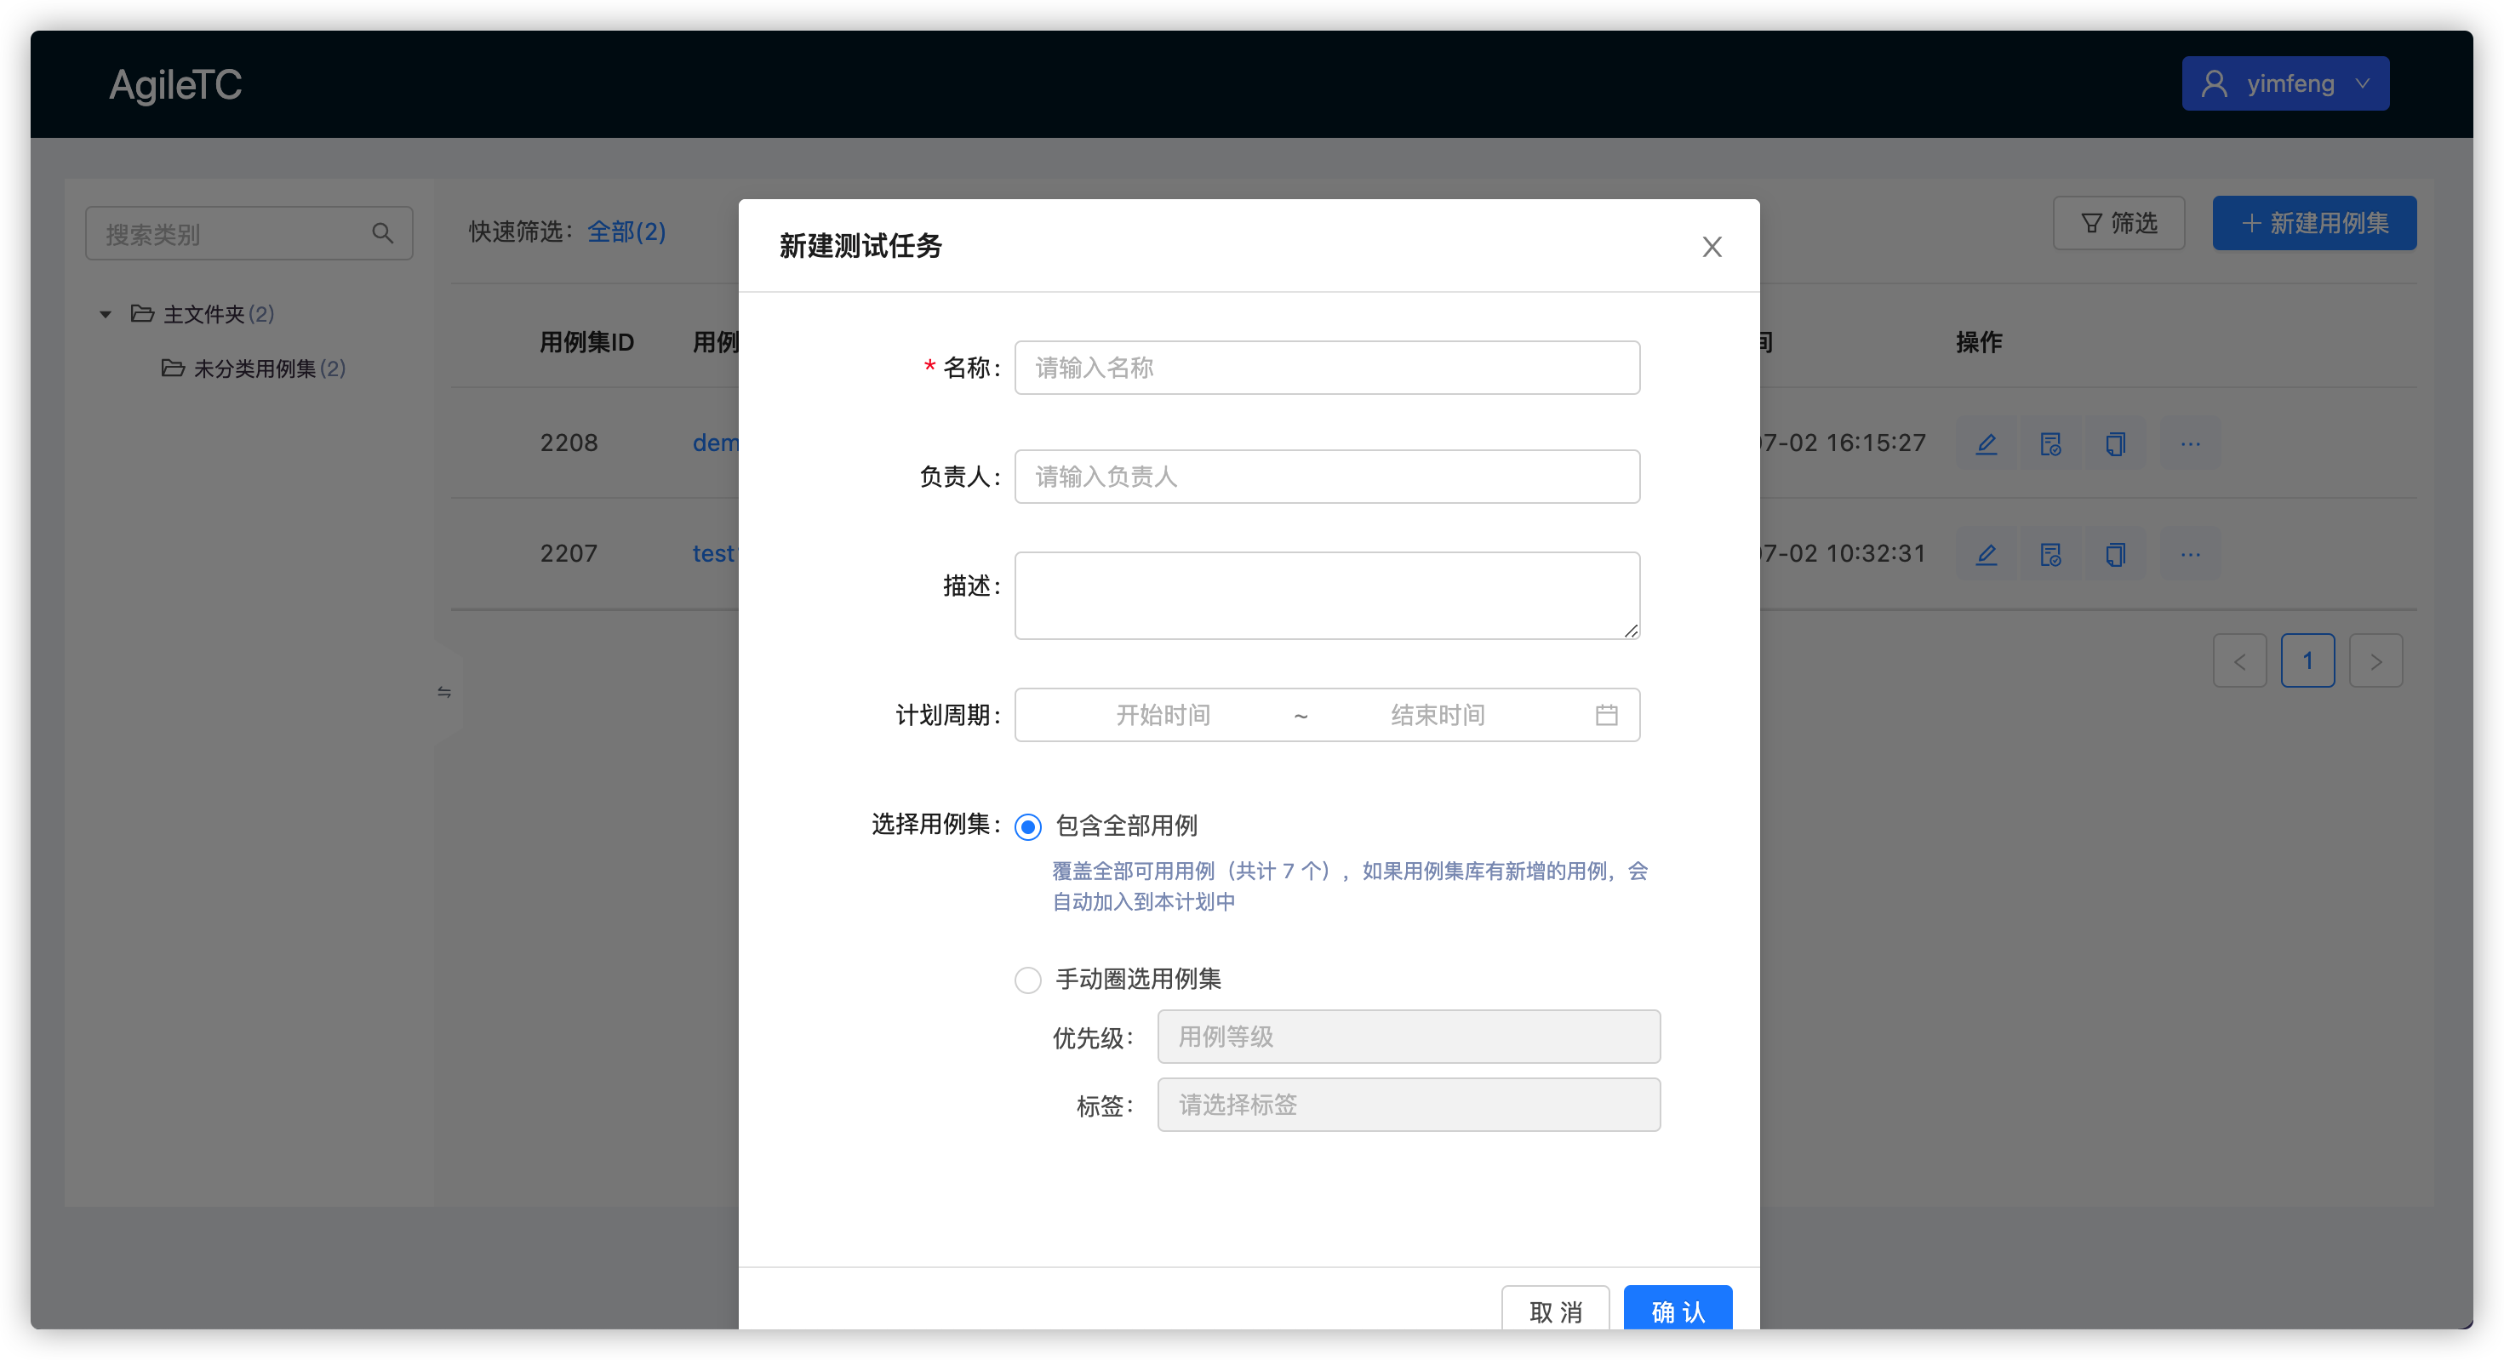
Task: Click the 主文件夹 folder icon
Action: (x=143, y=314)
